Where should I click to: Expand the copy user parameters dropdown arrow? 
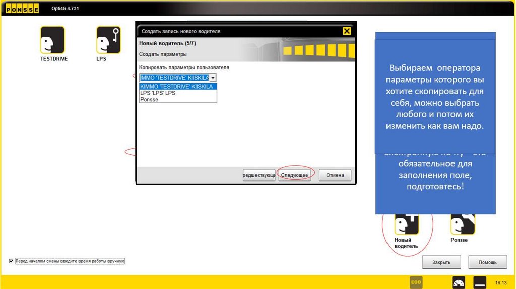click(x=213, y=78)
